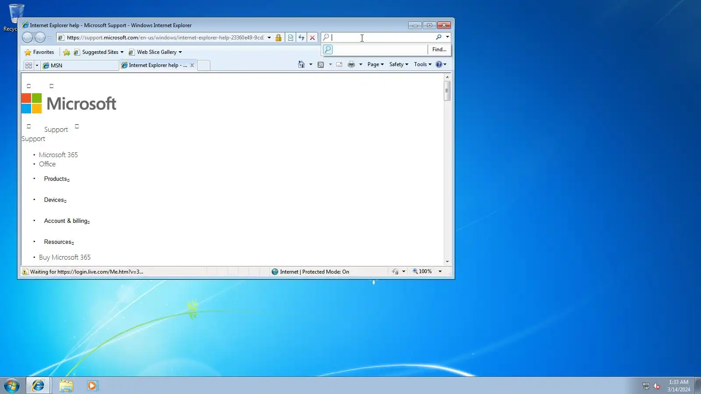Image resolution: width=701 pixels, height=394 pixels.
Task: Click the Find... button in search dropdown
Action: [x=439, y=49]
